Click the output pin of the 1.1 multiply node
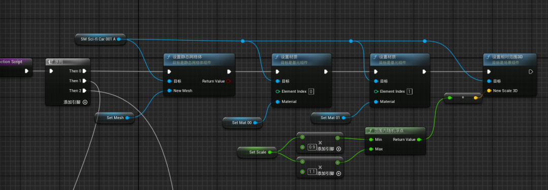 (x=337, y=163)
